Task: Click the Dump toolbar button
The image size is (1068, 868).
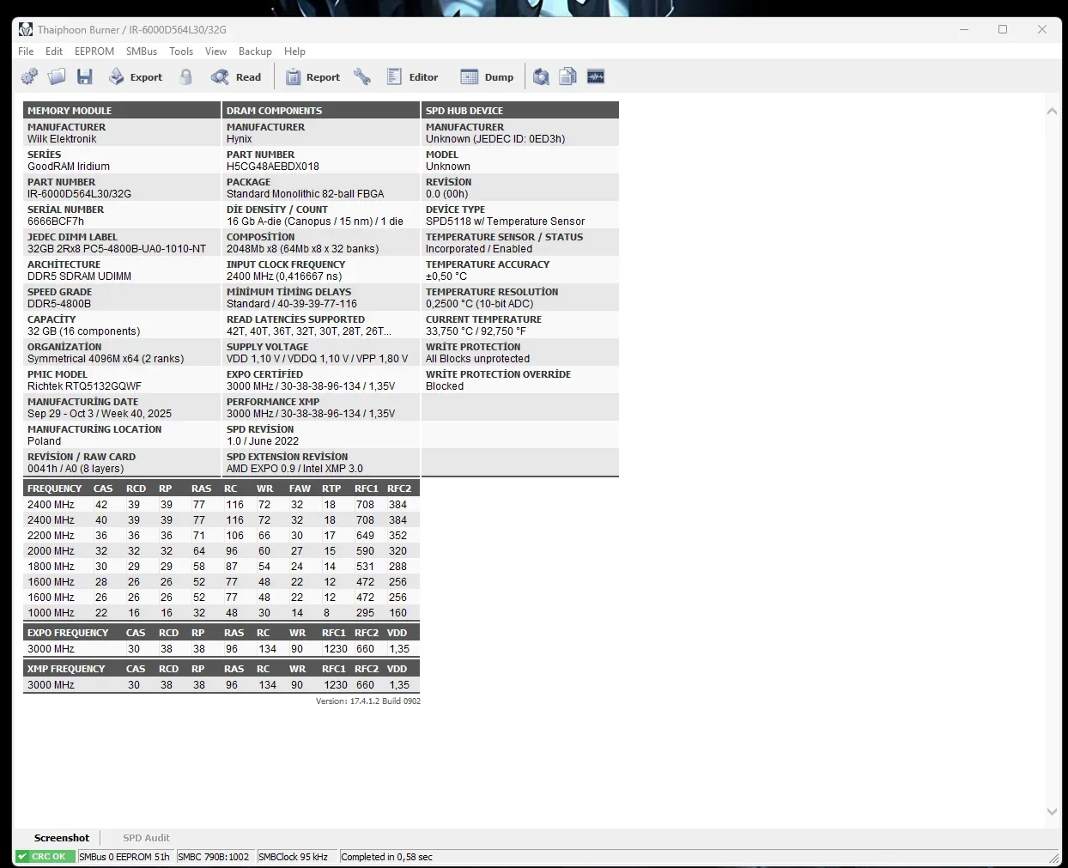Action: (x=488, y=77)
